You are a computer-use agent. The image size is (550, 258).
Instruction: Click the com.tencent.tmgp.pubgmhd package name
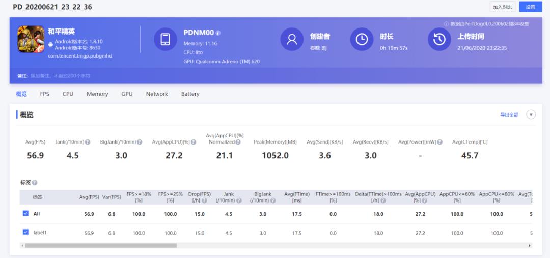tap(80, 56)
